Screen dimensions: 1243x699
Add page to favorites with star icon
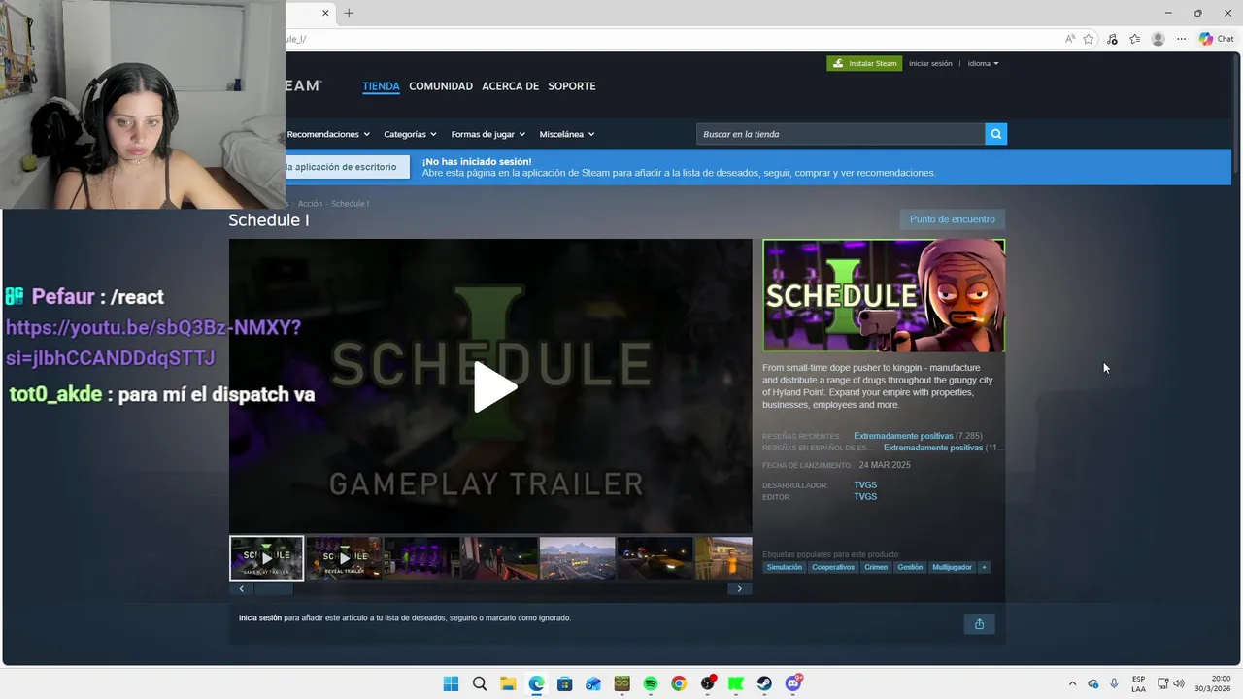[x=1089, y=39]
